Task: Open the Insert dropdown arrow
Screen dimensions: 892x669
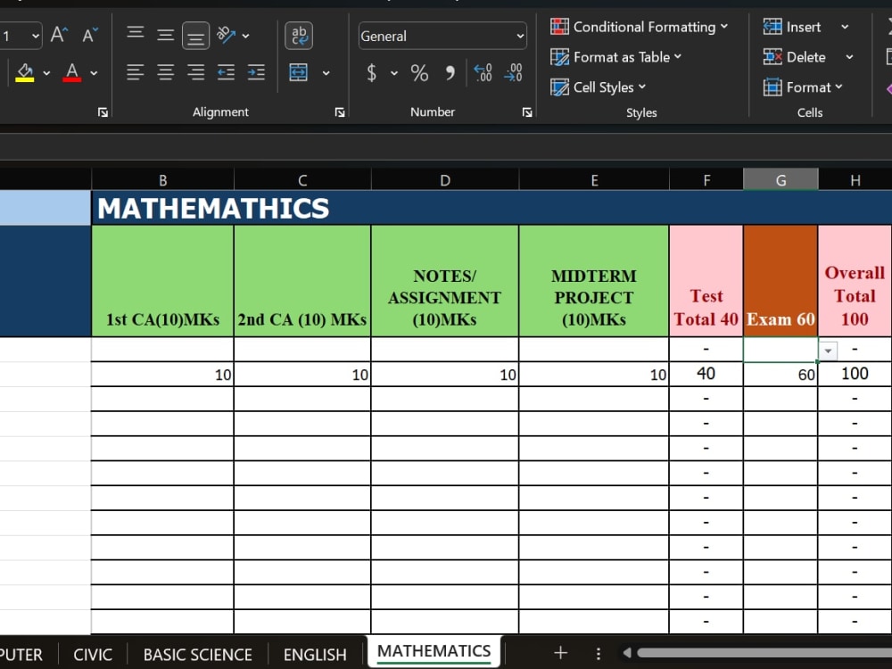Action: [x=845, y=27]
